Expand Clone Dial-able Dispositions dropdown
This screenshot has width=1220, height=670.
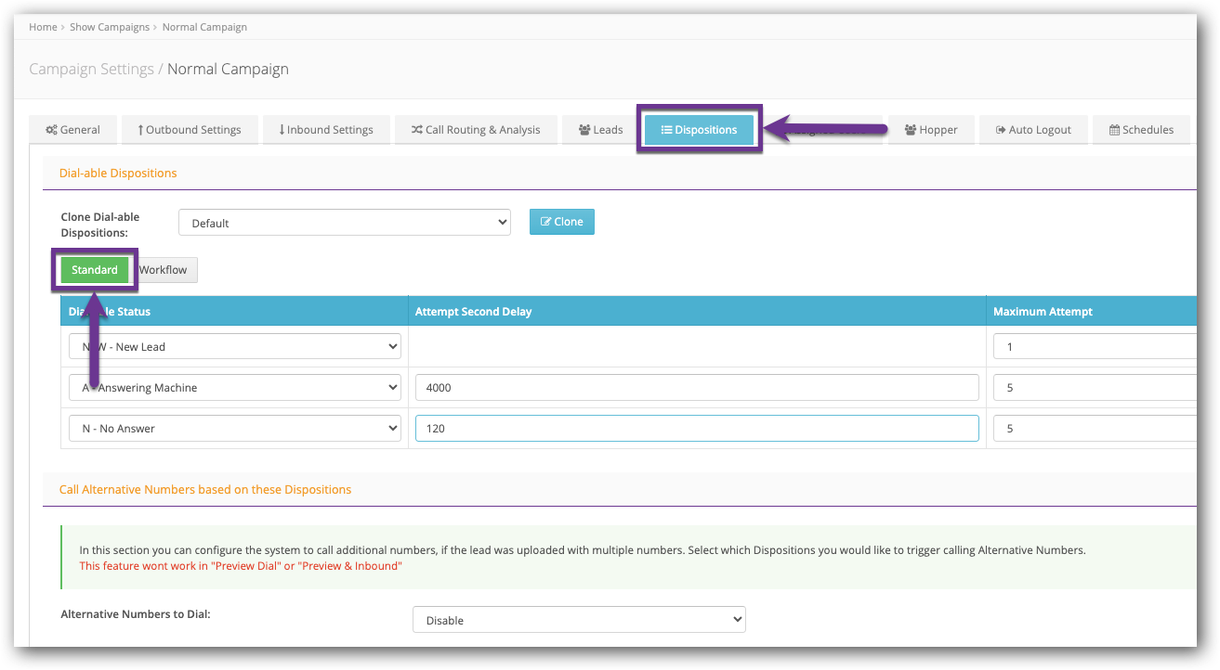344,223
